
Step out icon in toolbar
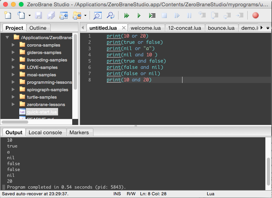227,15
